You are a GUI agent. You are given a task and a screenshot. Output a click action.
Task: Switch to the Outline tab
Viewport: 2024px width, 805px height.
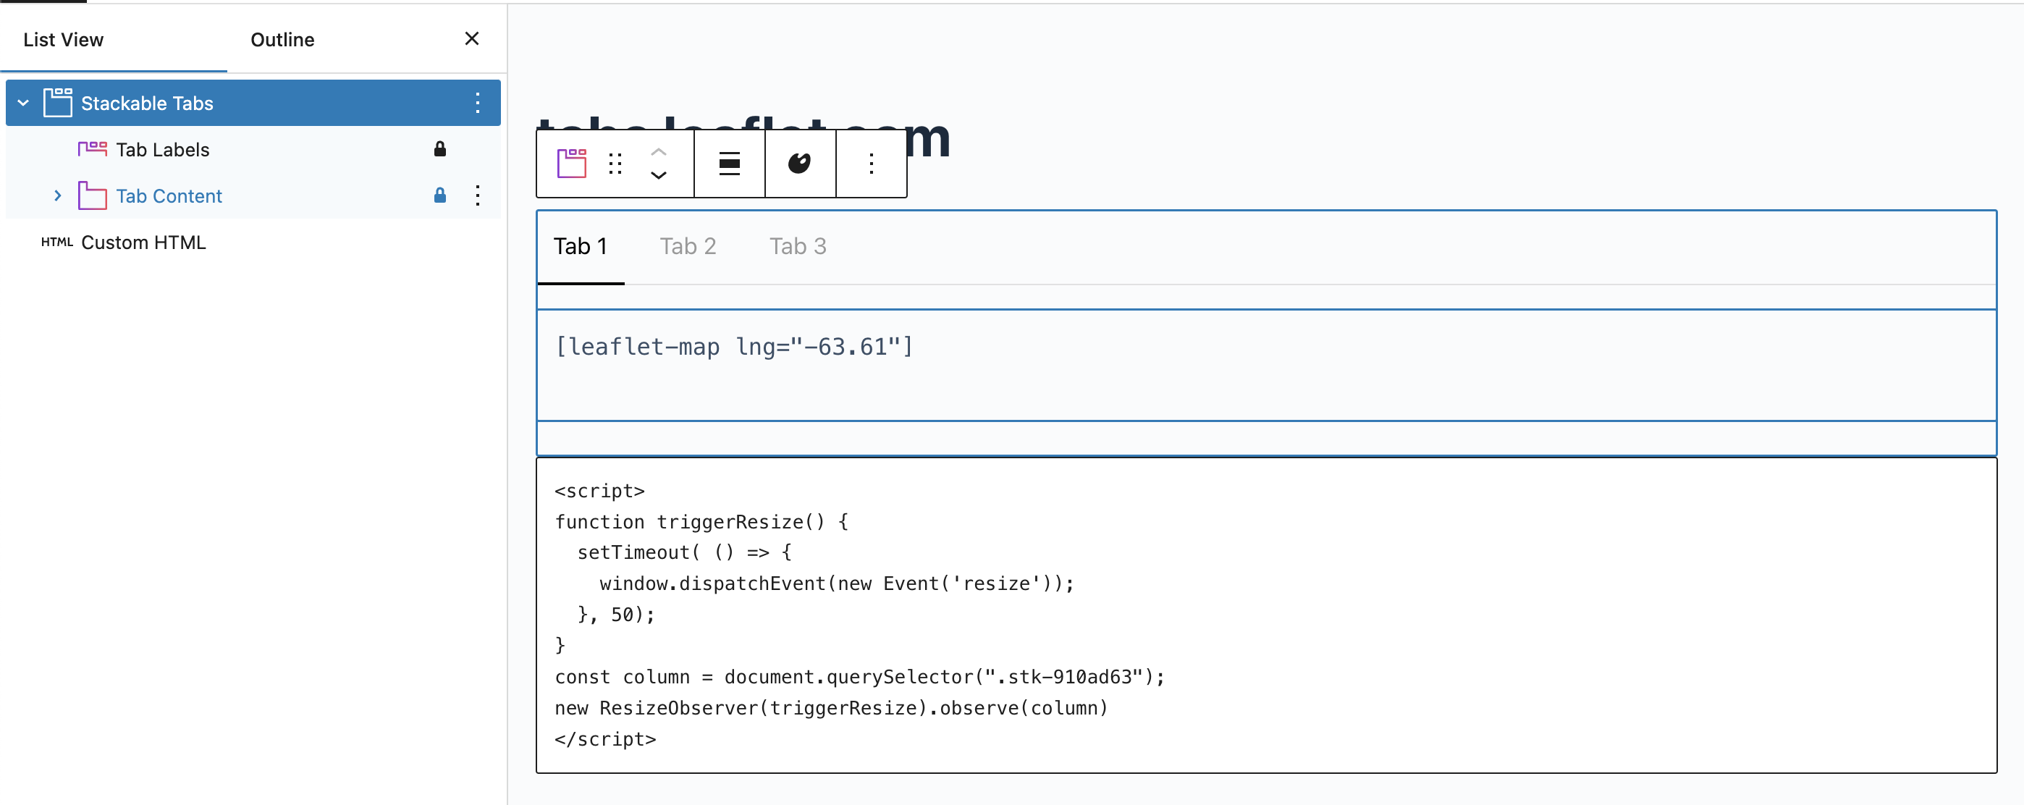(x=282, y=39)
